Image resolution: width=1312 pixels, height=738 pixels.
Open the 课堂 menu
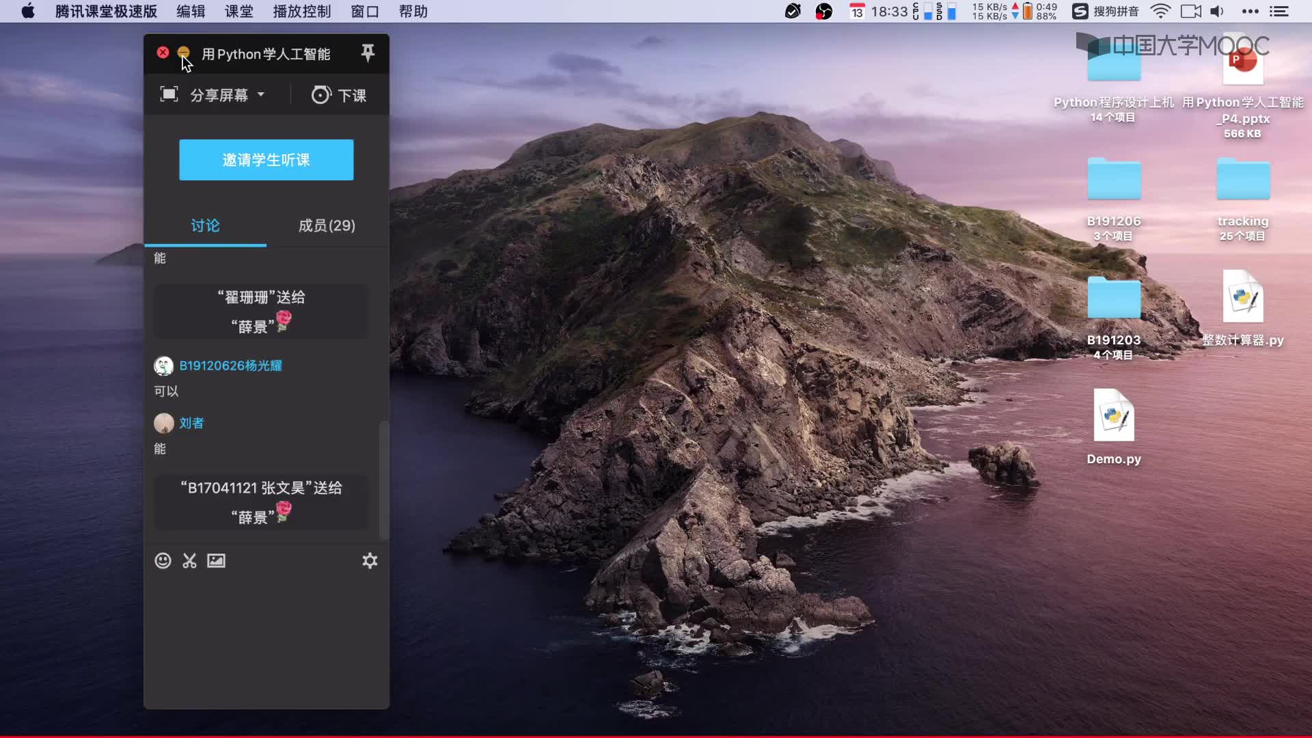click(239, 12)
